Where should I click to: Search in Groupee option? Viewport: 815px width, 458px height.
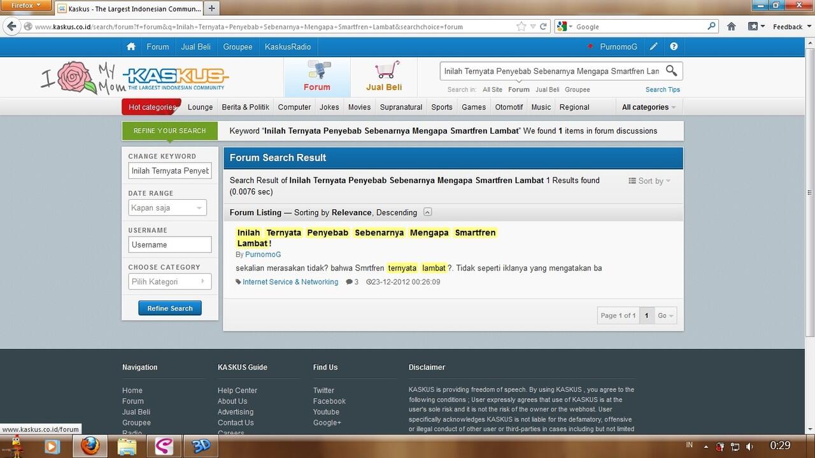coord(578,90)
